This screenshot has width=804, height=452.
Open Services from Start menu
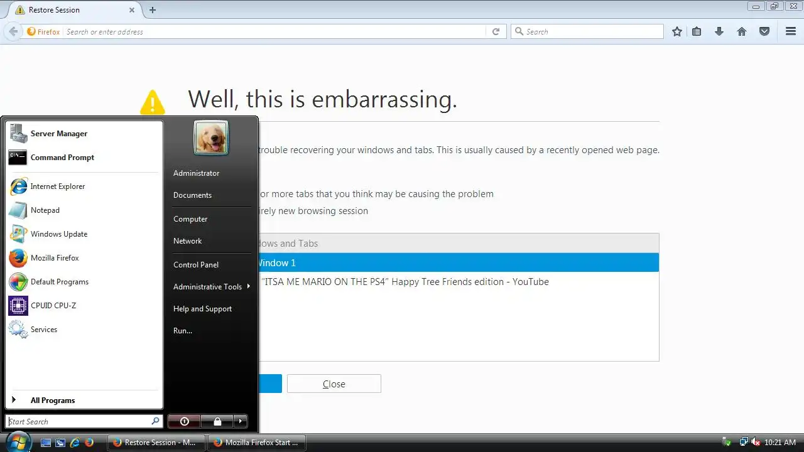84,330
